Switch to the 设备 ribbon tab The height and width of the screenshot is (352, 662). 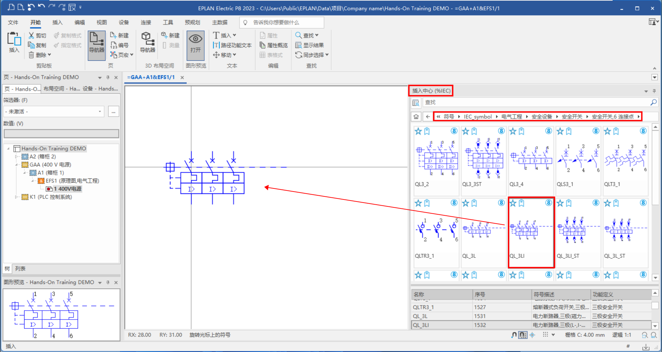click(124, 22)
